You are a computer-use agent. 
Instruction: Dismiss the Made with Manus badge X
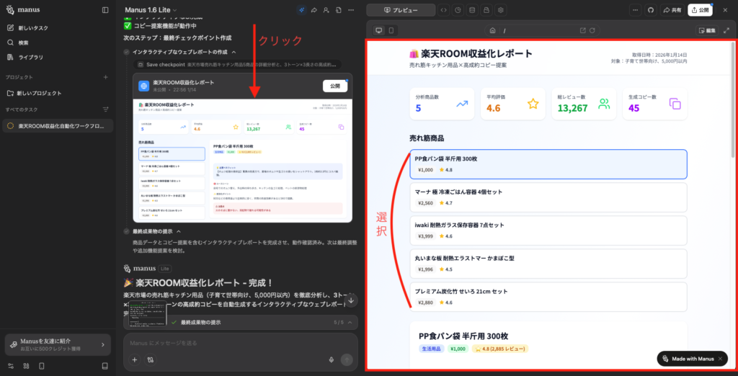coord(720,359)
